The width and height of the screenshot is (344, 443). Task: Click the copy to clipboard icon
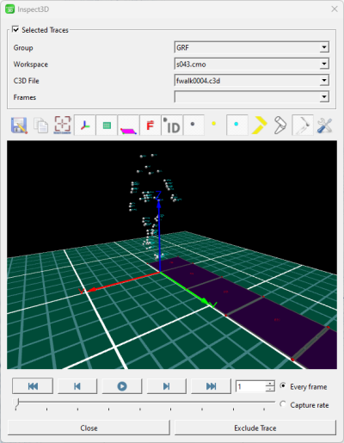coord(41,126)
